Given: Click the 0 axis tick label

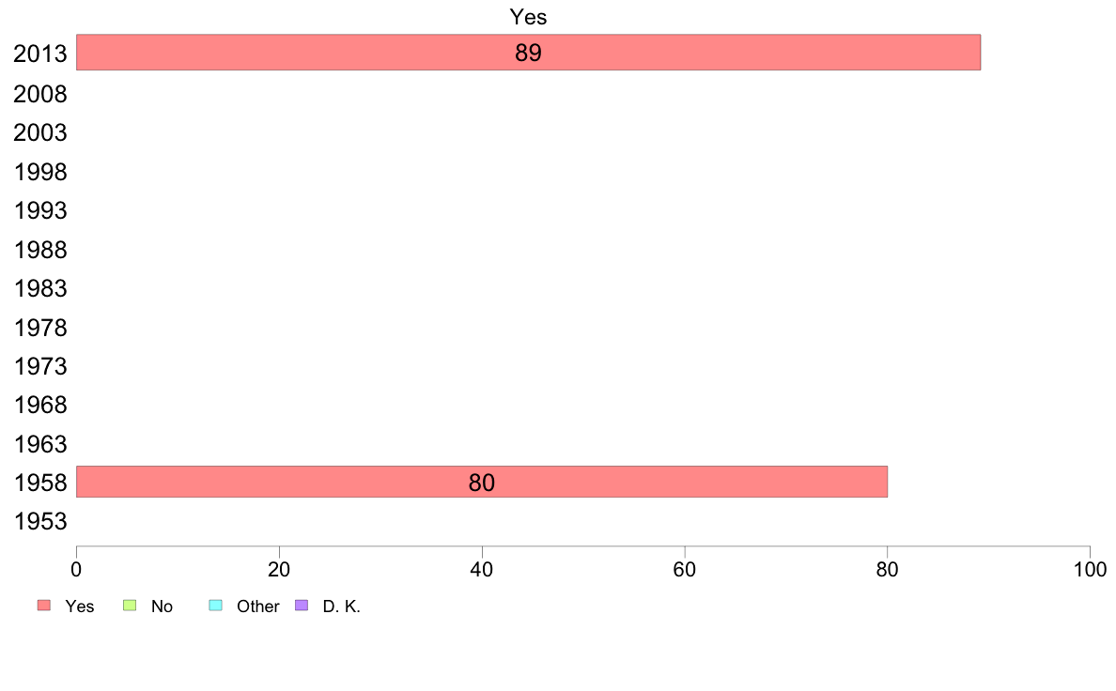Looking at the screenshot, I should pos(76,569).
